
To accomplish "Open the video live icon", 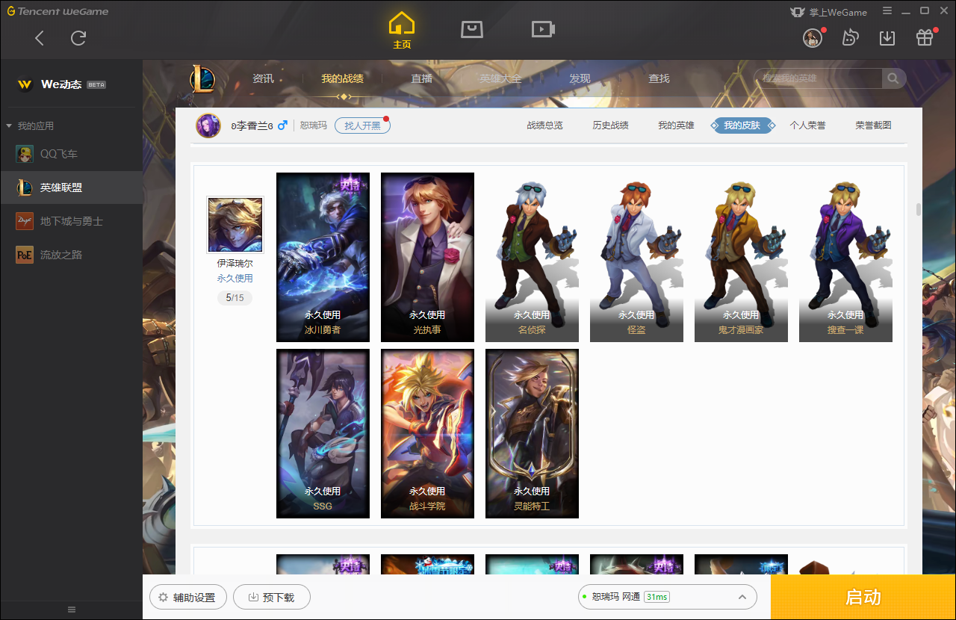I will 543,29.
